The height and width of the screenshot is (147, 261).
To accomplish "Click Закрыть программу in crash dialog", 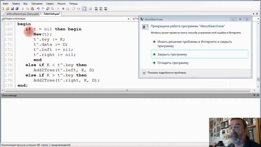I will tap(199, 54).
